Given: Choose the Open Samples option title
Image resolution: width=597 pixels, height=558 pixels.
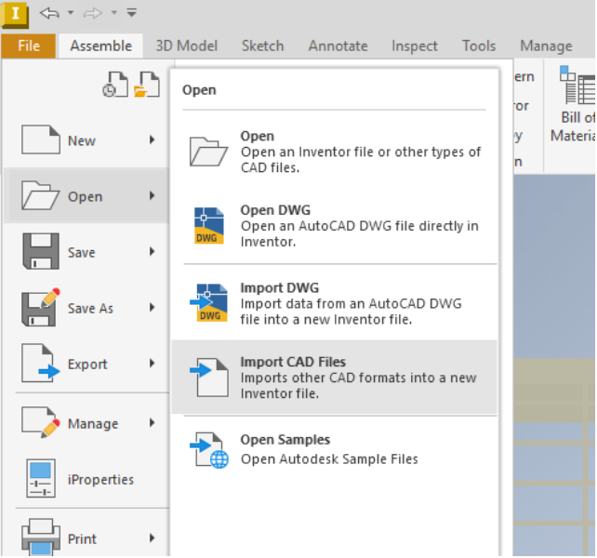Looking at the screenshot, I should click(285, 440).
